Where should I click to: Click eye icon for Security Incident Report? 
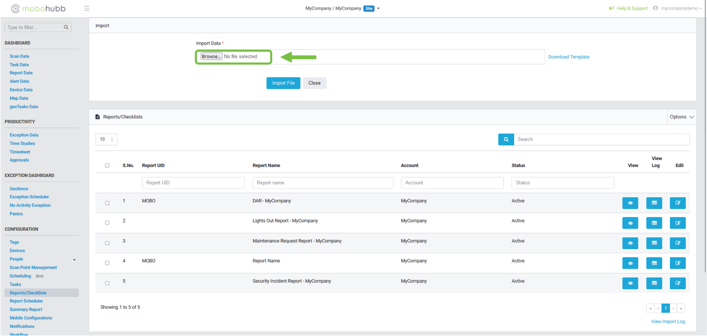click(630, 283)
